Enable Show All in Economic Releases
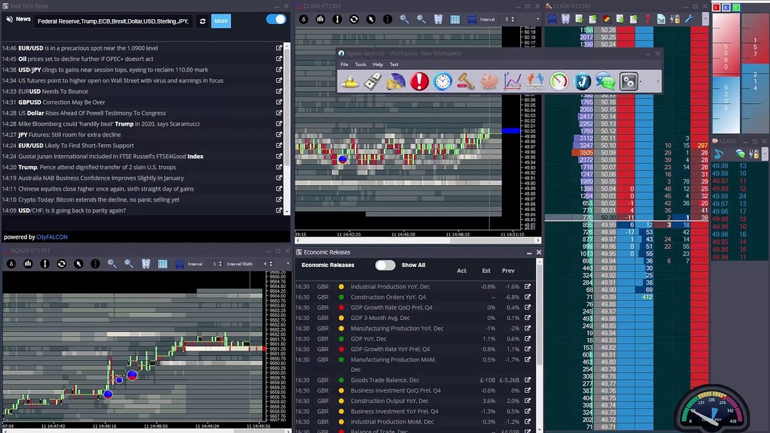770x433 pixels. 385,265
